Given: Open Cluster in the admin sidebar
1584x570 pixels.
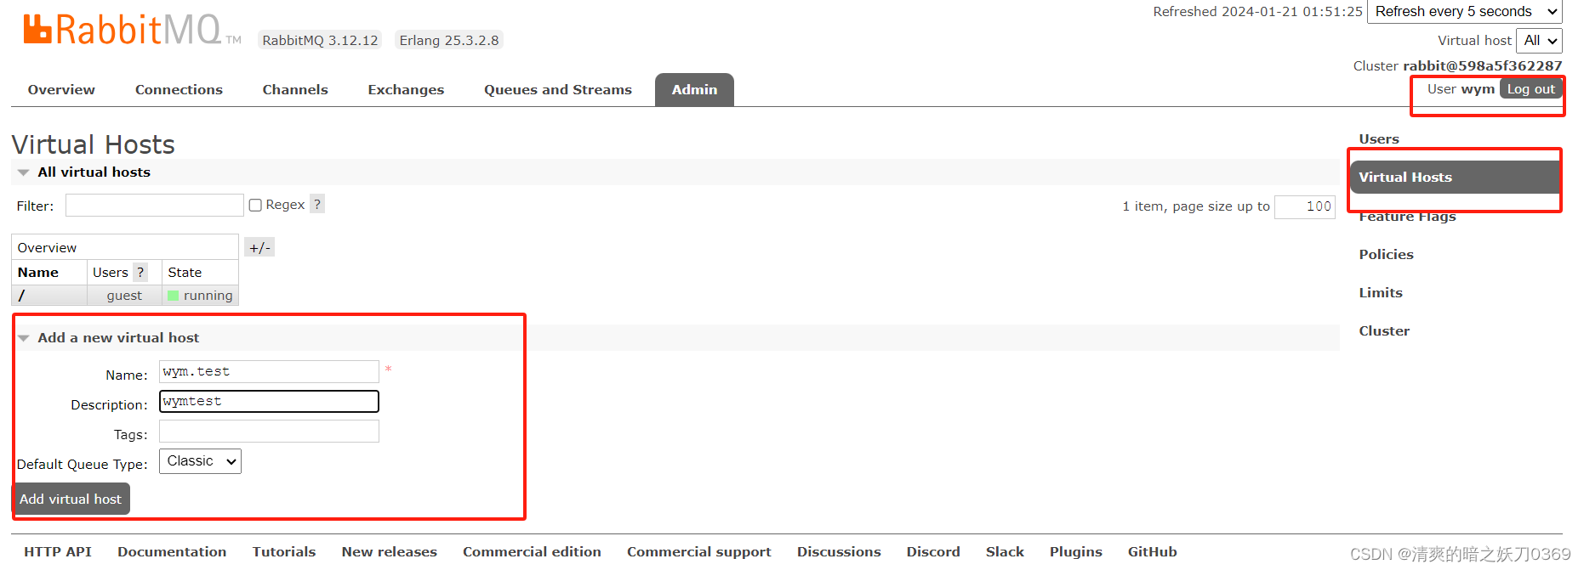Looking at the screenshot, I should point(1384,330).
